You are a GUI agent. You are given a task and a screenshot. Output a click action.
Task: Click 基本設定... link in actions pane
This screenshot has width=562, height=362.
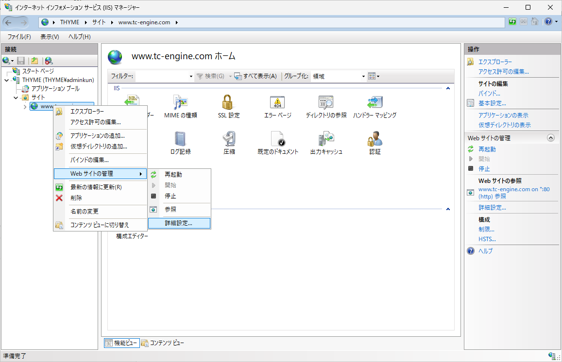492,103
